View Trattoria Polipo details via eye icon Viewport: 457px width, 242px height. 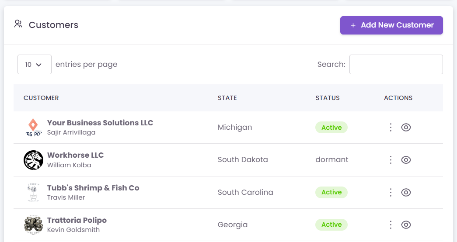click(x=406, y=225)
